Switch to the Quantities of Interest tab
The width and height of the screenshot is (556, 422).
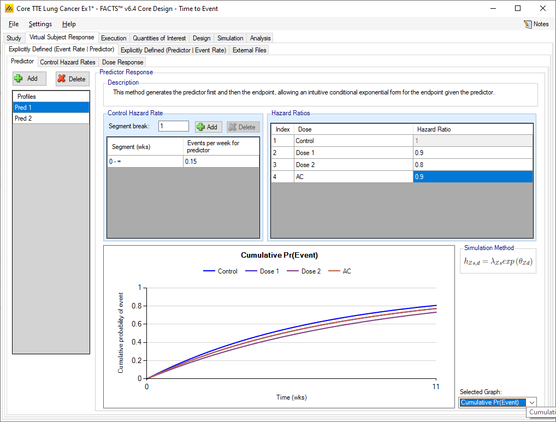coord(159,38)
